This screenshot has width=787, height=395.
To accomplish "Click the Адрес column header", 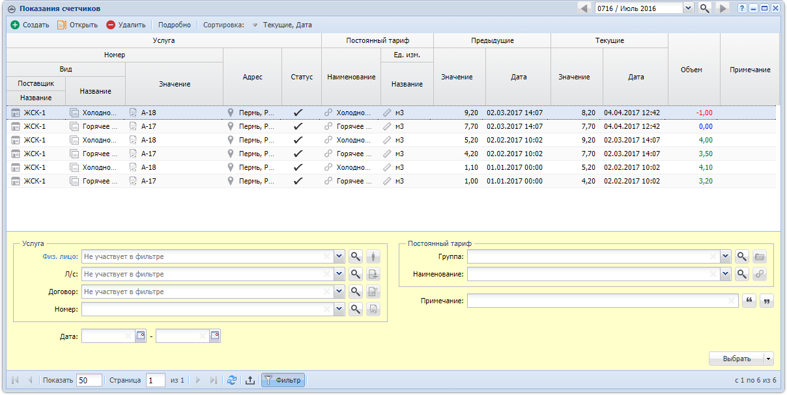I will click(x=252, y=77).
